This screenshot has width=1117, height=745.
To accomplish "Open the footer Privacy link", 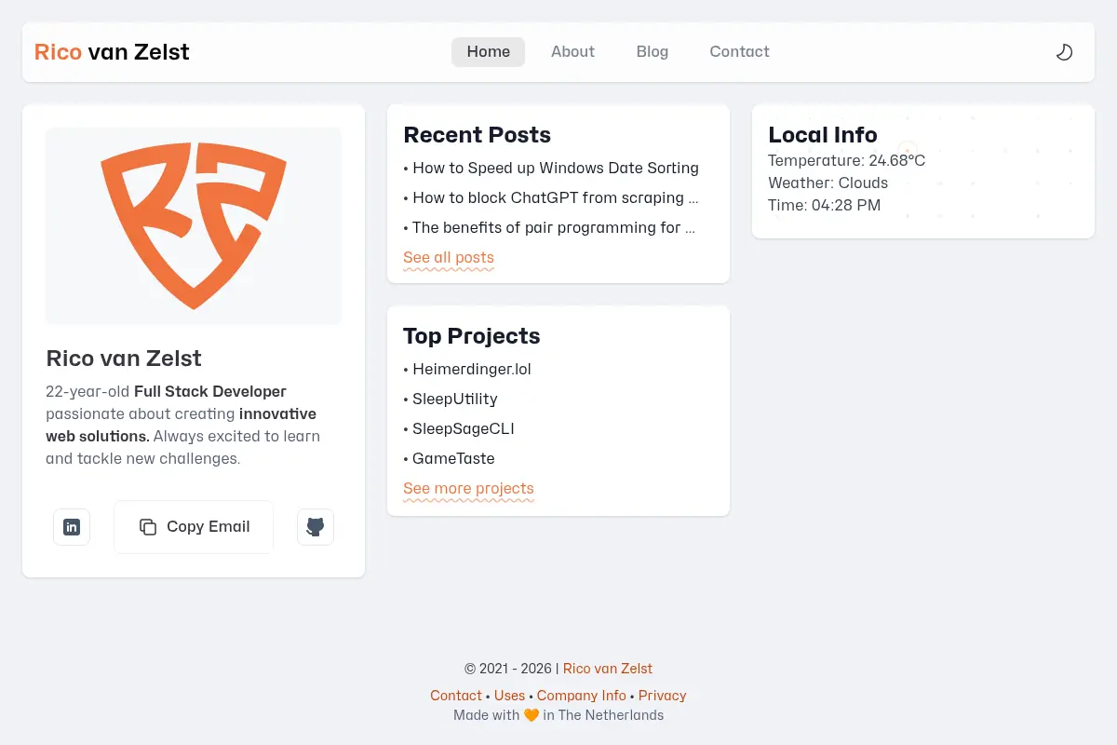I will (662, 696).
